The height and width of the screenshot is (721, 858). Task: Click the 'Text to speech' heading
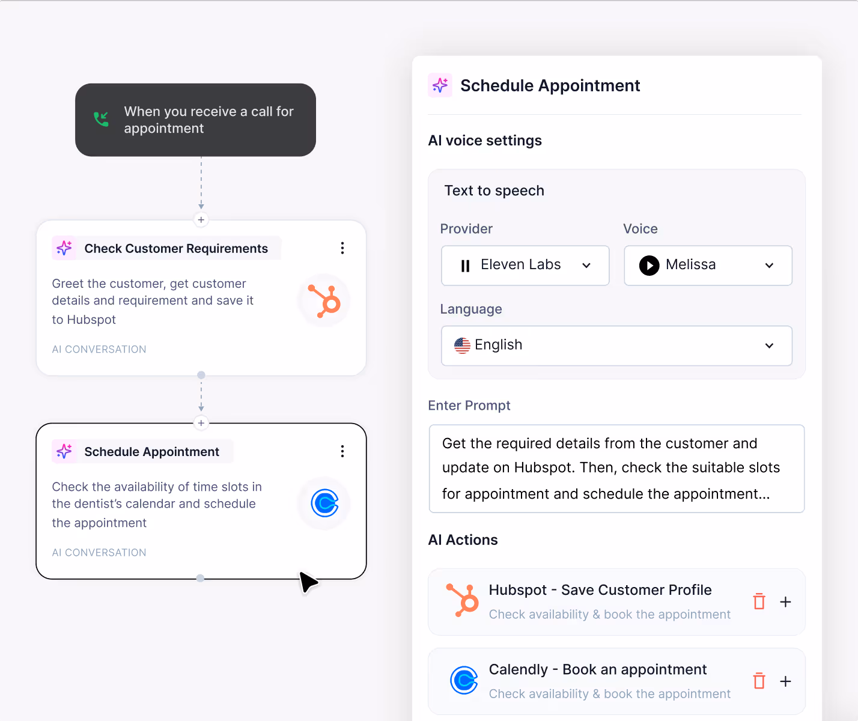494,190
